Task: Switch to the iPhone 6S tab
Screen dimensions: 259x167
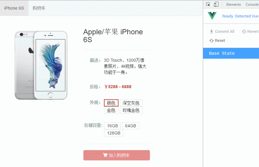Action: click(x=14, y=8)
